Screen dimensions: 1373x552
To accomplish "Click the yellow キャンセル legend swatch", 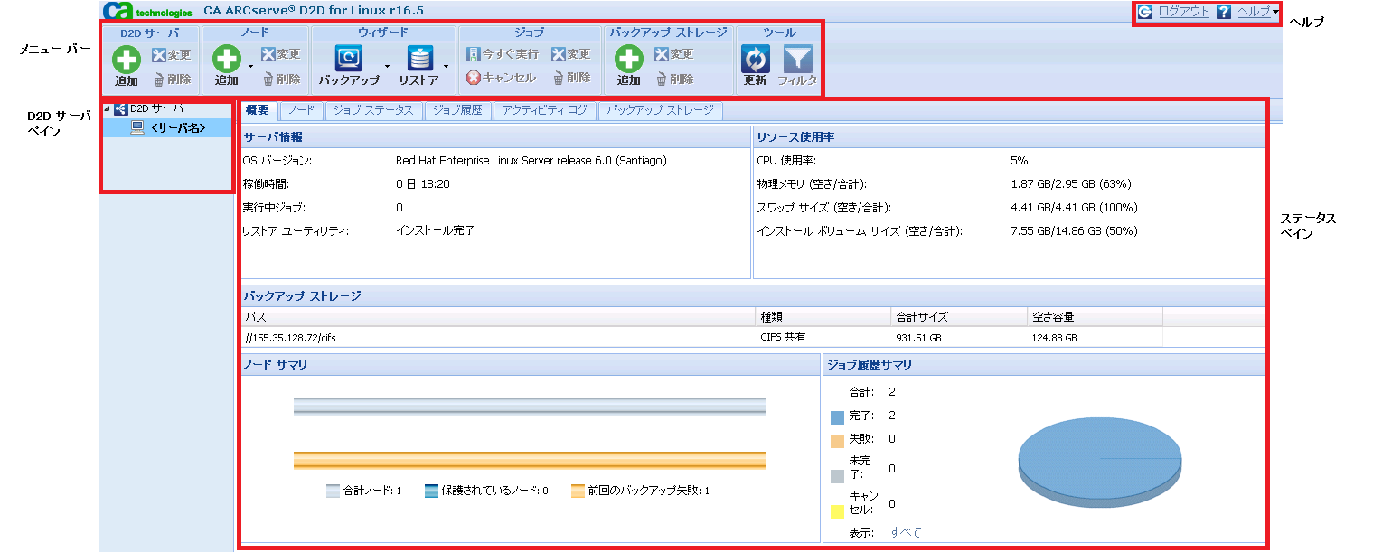I will [x=837, y=511].
